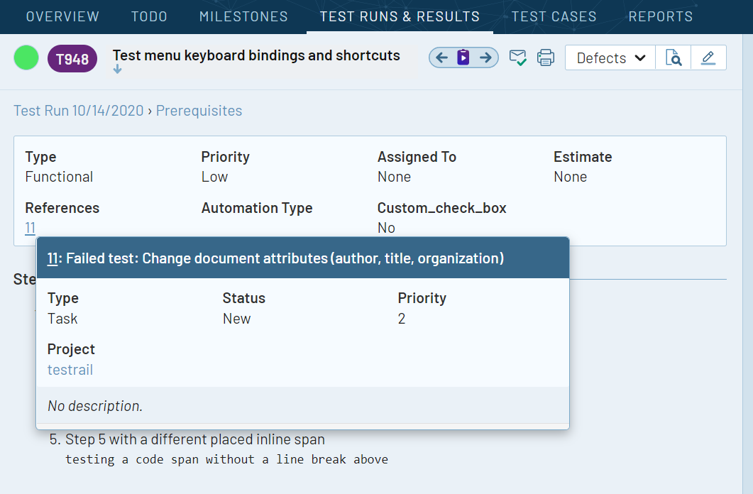Click the print icon

click(x=545, y=57)
